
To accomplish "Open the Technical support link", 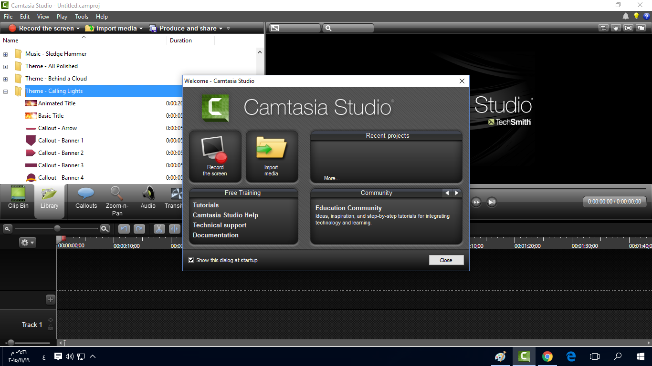I will [220, 225].
